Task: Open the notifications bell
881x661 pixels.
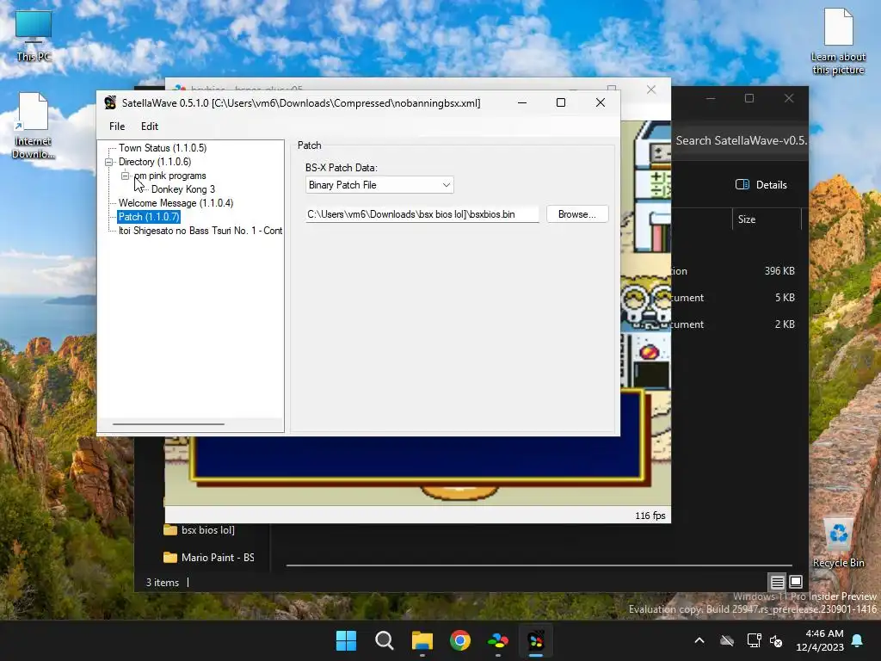Action: [858, 640]
